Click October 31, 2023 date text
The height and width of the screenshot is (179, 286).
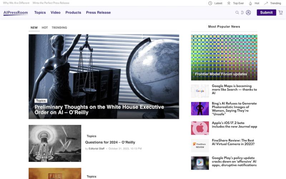pyautogui.click(x=125, y=149)
